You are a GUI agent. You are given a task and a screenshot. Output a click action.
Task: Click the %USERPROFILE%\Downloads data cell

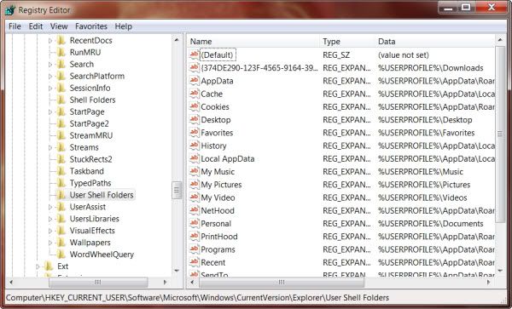(x=431, y=68)
